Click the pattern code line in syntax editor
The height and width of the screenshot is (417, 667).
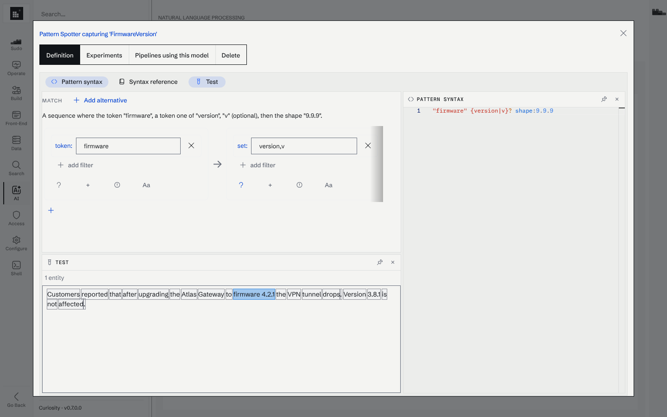[493, 111]
